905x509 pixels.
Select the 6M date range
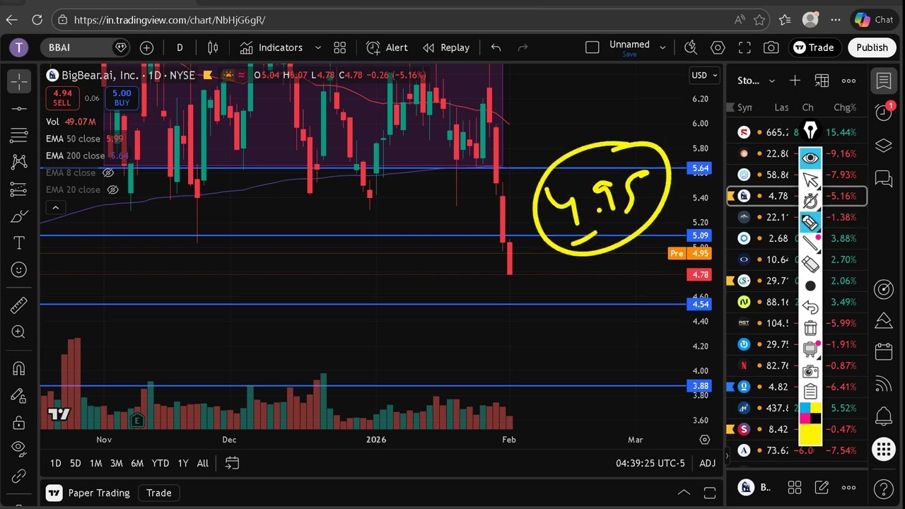click(x=137, y=463)
